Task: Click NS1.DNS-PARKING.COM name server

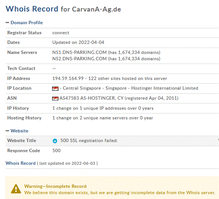Action: (79, 52)
